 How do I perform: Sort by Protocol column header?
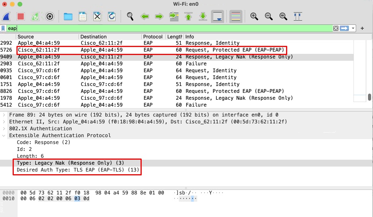153,37
